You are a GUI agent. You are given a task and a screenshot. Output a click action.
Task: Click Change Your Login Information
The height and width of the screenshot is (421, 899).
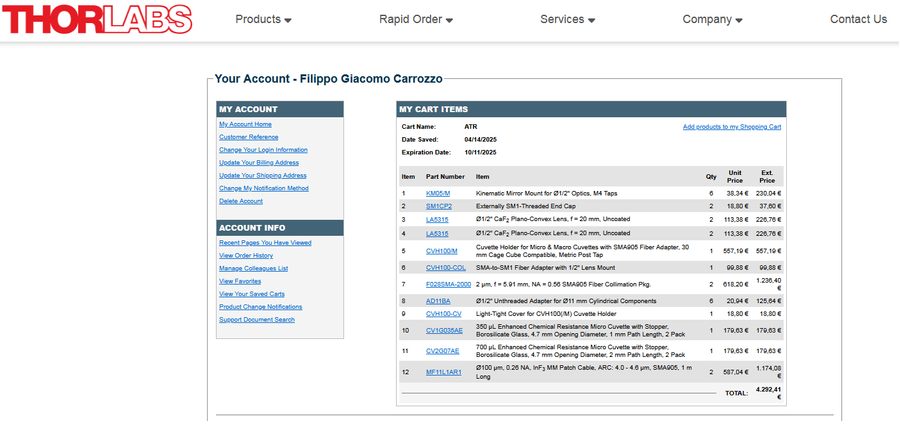coord(263,150)
